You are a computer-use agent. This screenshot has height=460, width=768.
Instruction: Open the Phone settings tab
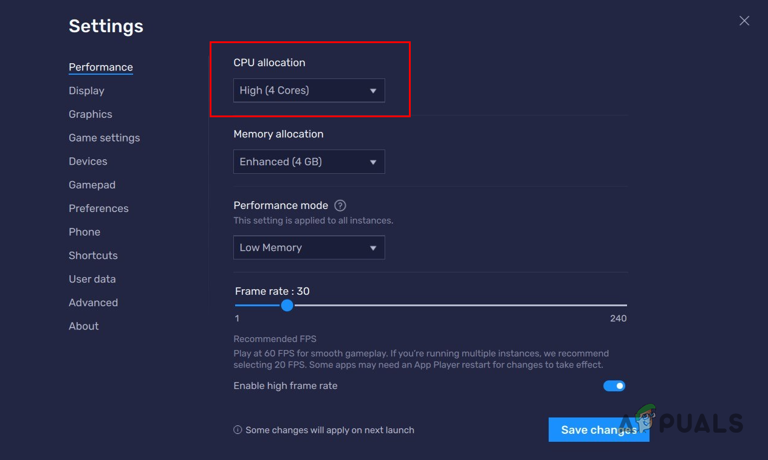click(x=84, y=232)
